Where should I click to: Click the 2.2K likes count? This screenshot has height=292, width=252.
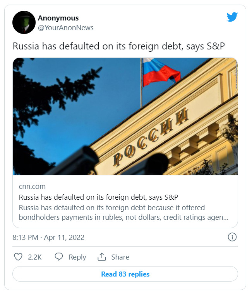pyautogui.click(x=35, y=257)
